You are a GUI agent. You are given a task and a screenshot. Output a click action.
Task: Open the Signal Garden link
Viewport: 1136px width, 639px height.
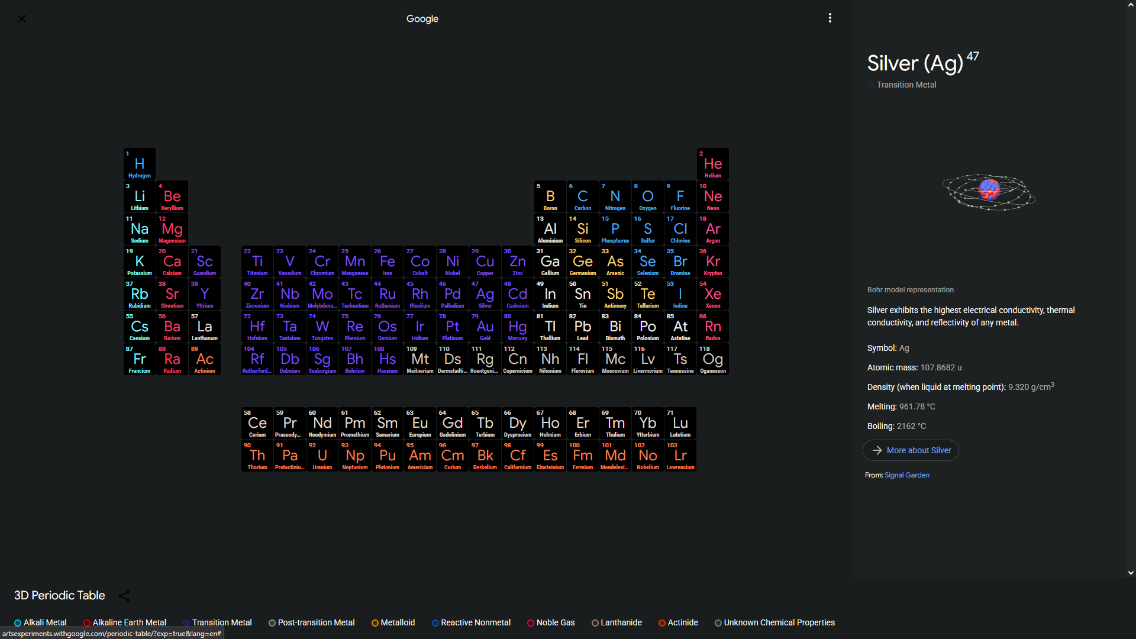click(906, 475)
